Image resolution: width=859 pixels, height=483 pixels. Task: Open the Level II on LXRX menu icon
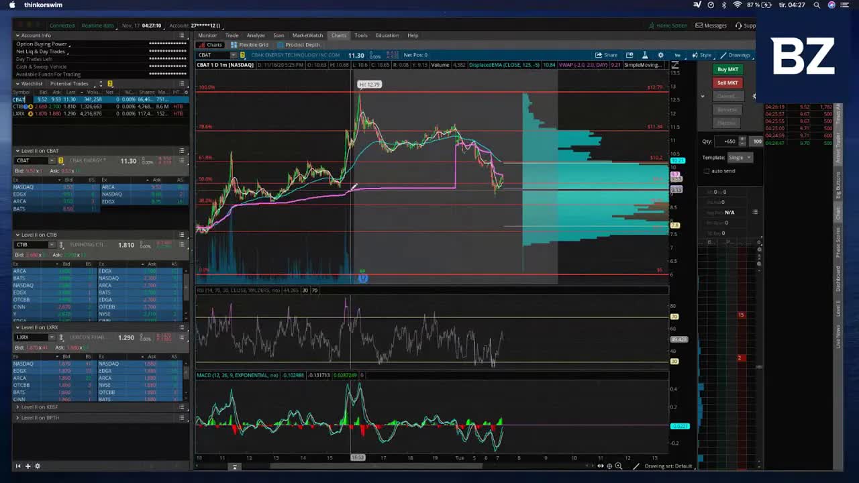[x=182, y=327]
